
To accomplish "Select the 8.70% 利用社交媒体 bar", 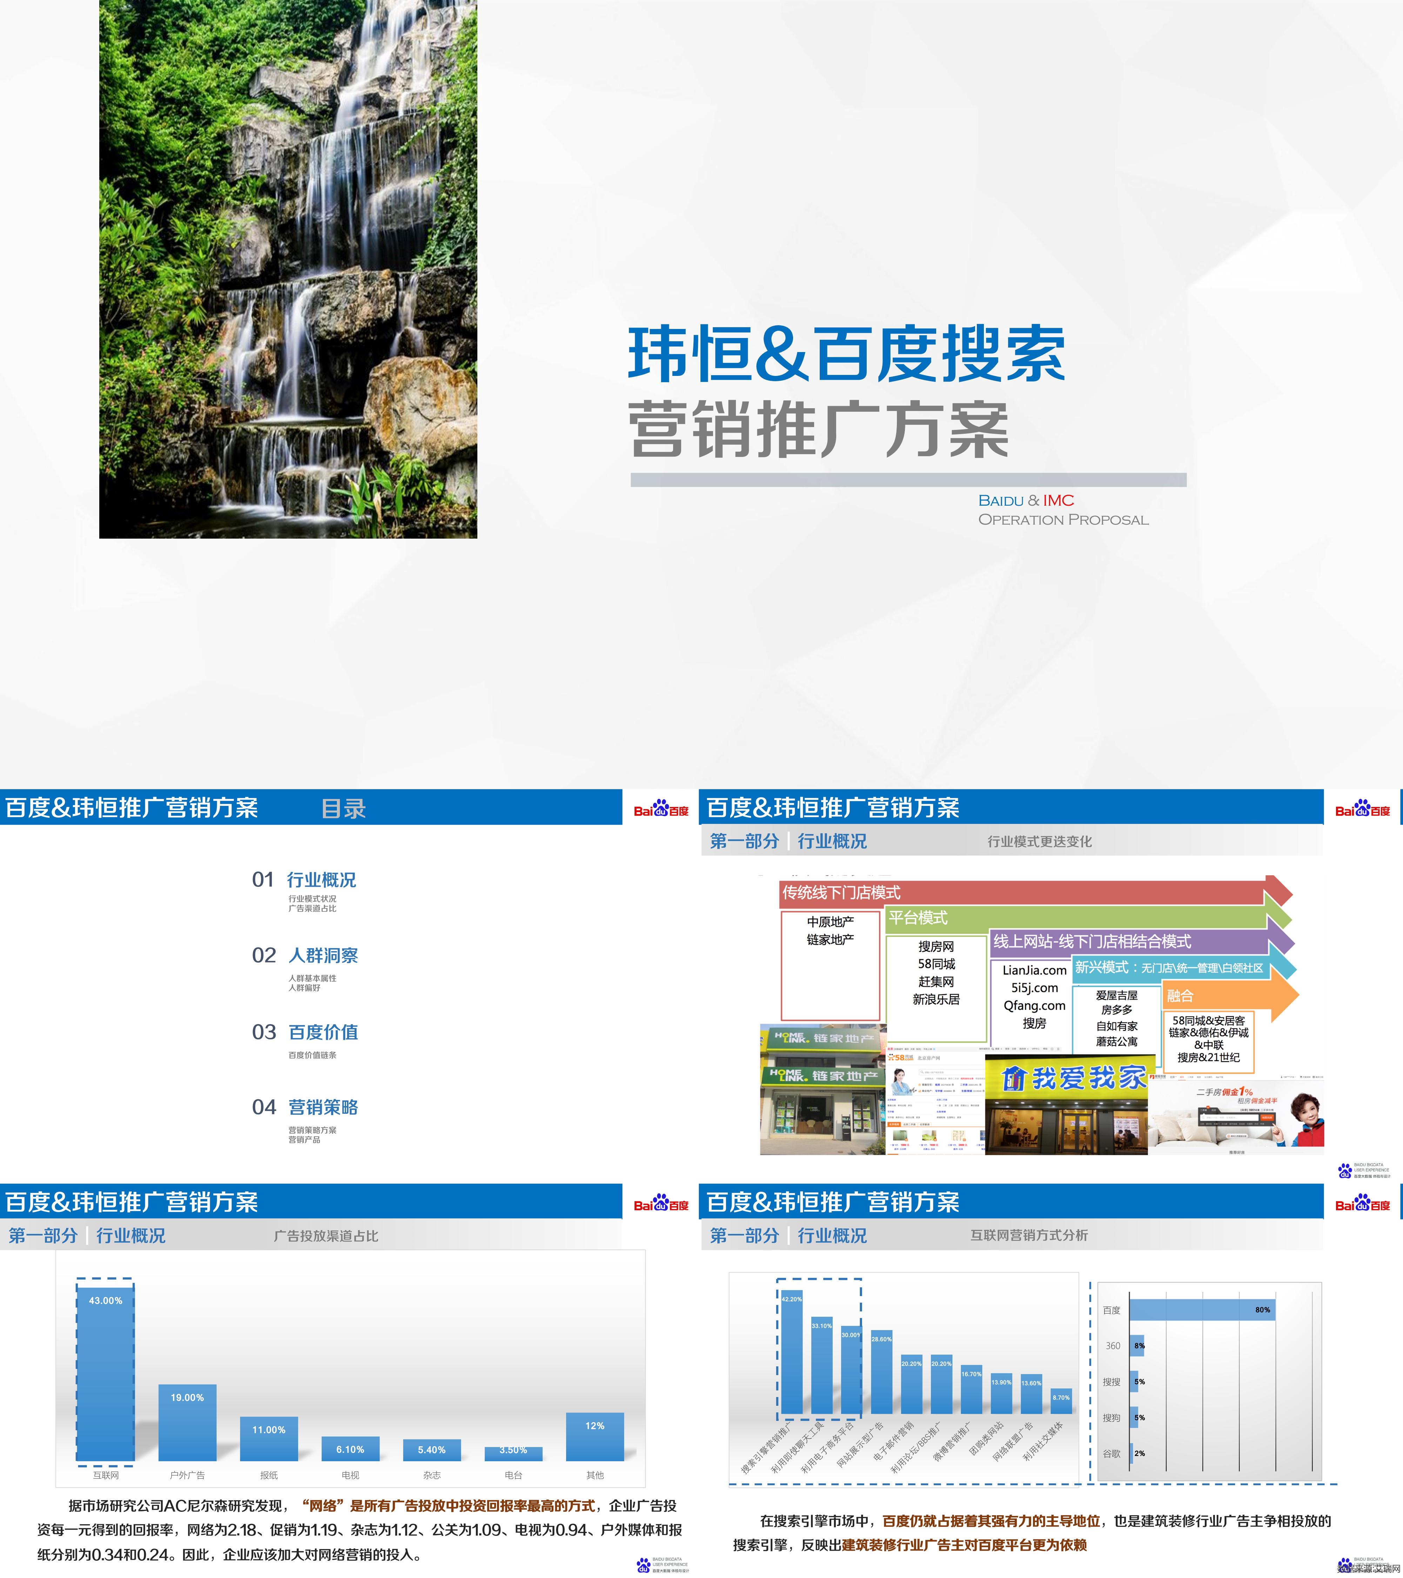I will point(1061,1401).
